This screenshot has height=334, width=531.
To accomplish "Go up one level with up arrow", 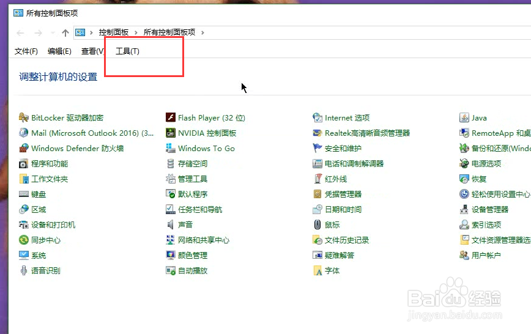I will click(65, 33).
